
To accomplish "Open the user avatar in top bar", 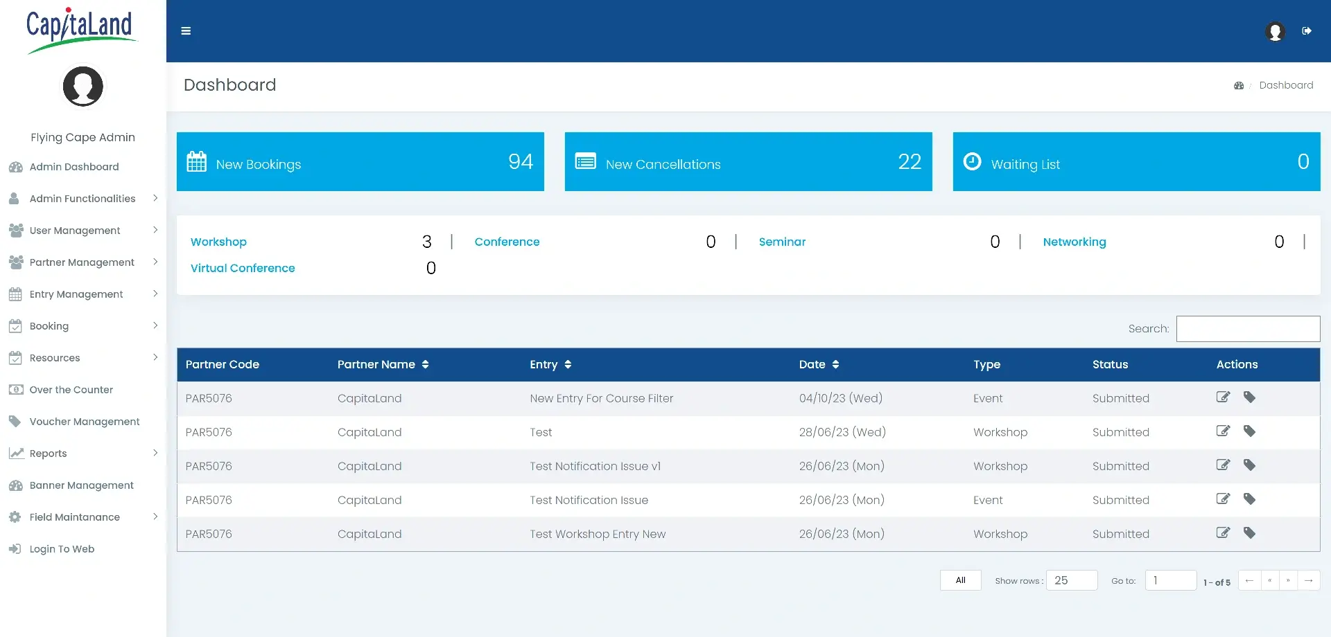I will point(1275,32).
